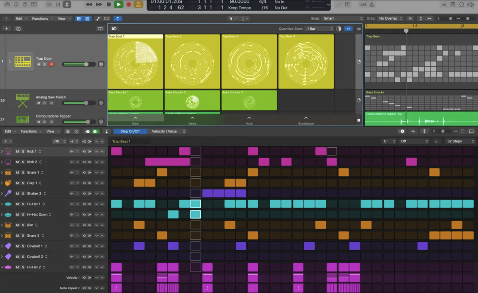This screenshot has width=478, height=293.
Task: Trigger the Hook scene
Action: tap(249, 120)
